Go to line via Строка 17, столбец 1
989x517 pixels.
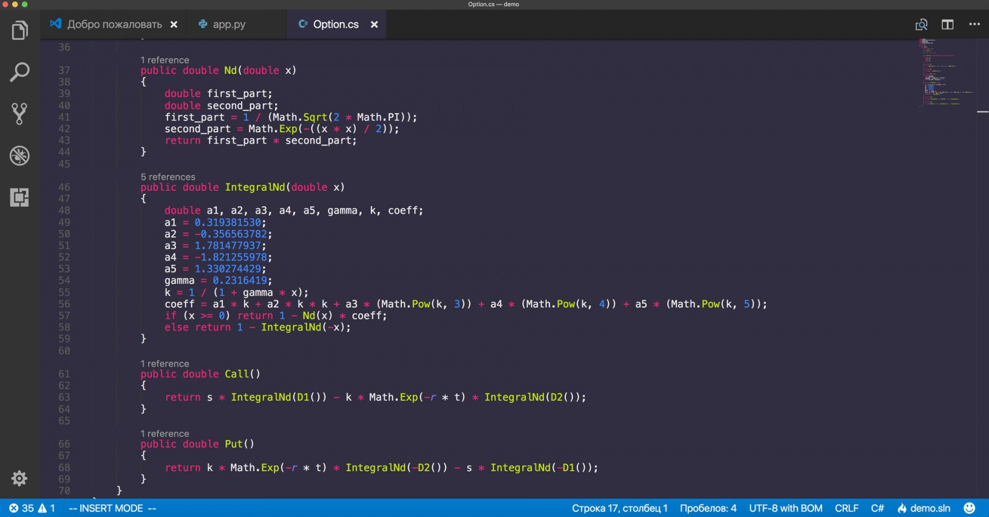619,508
